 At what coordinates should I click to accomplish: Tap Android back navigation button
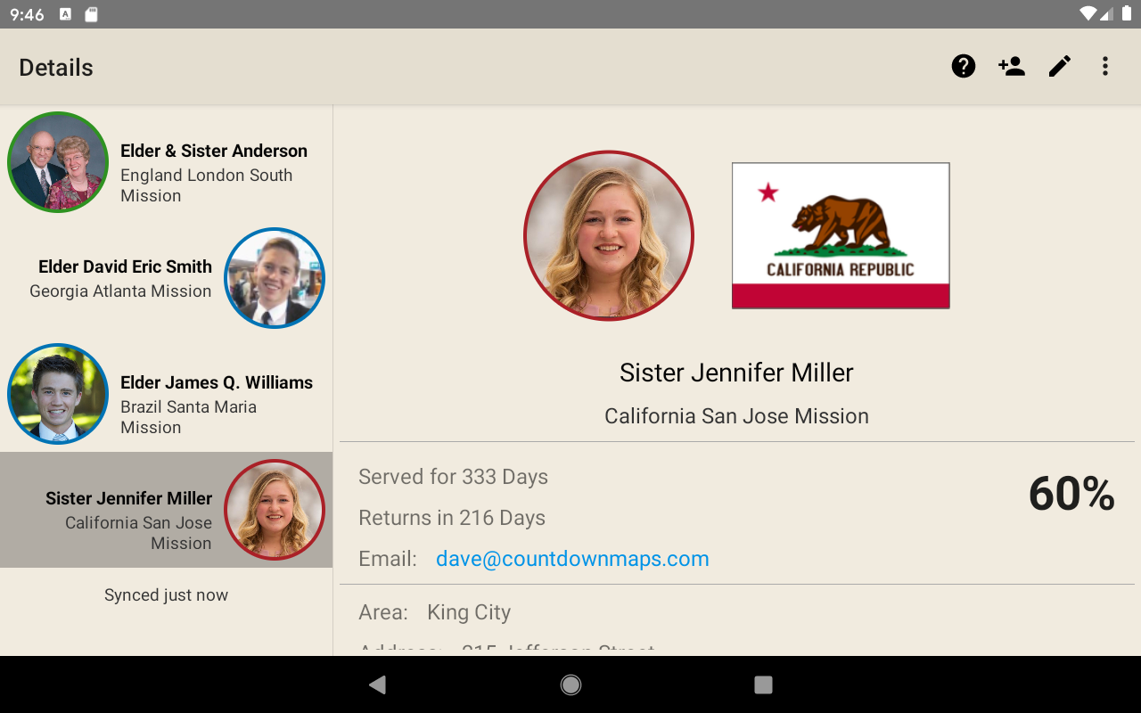coord(378,684)
